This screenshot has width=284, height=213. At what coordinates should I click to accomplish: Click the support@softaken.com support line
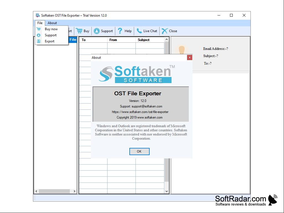point(141,106)
